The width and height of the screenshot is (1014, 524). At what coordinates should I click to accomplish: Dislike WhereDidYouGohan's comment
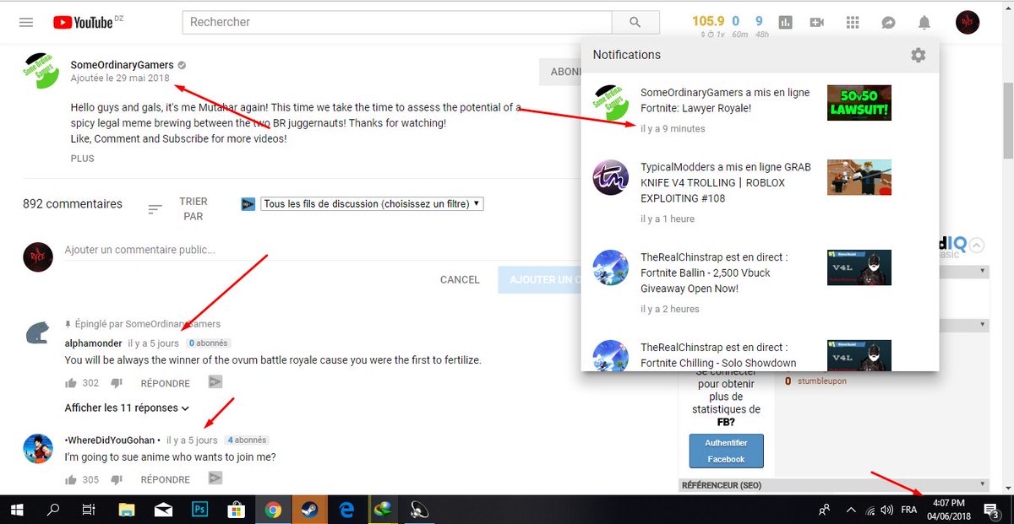(117, 479)
